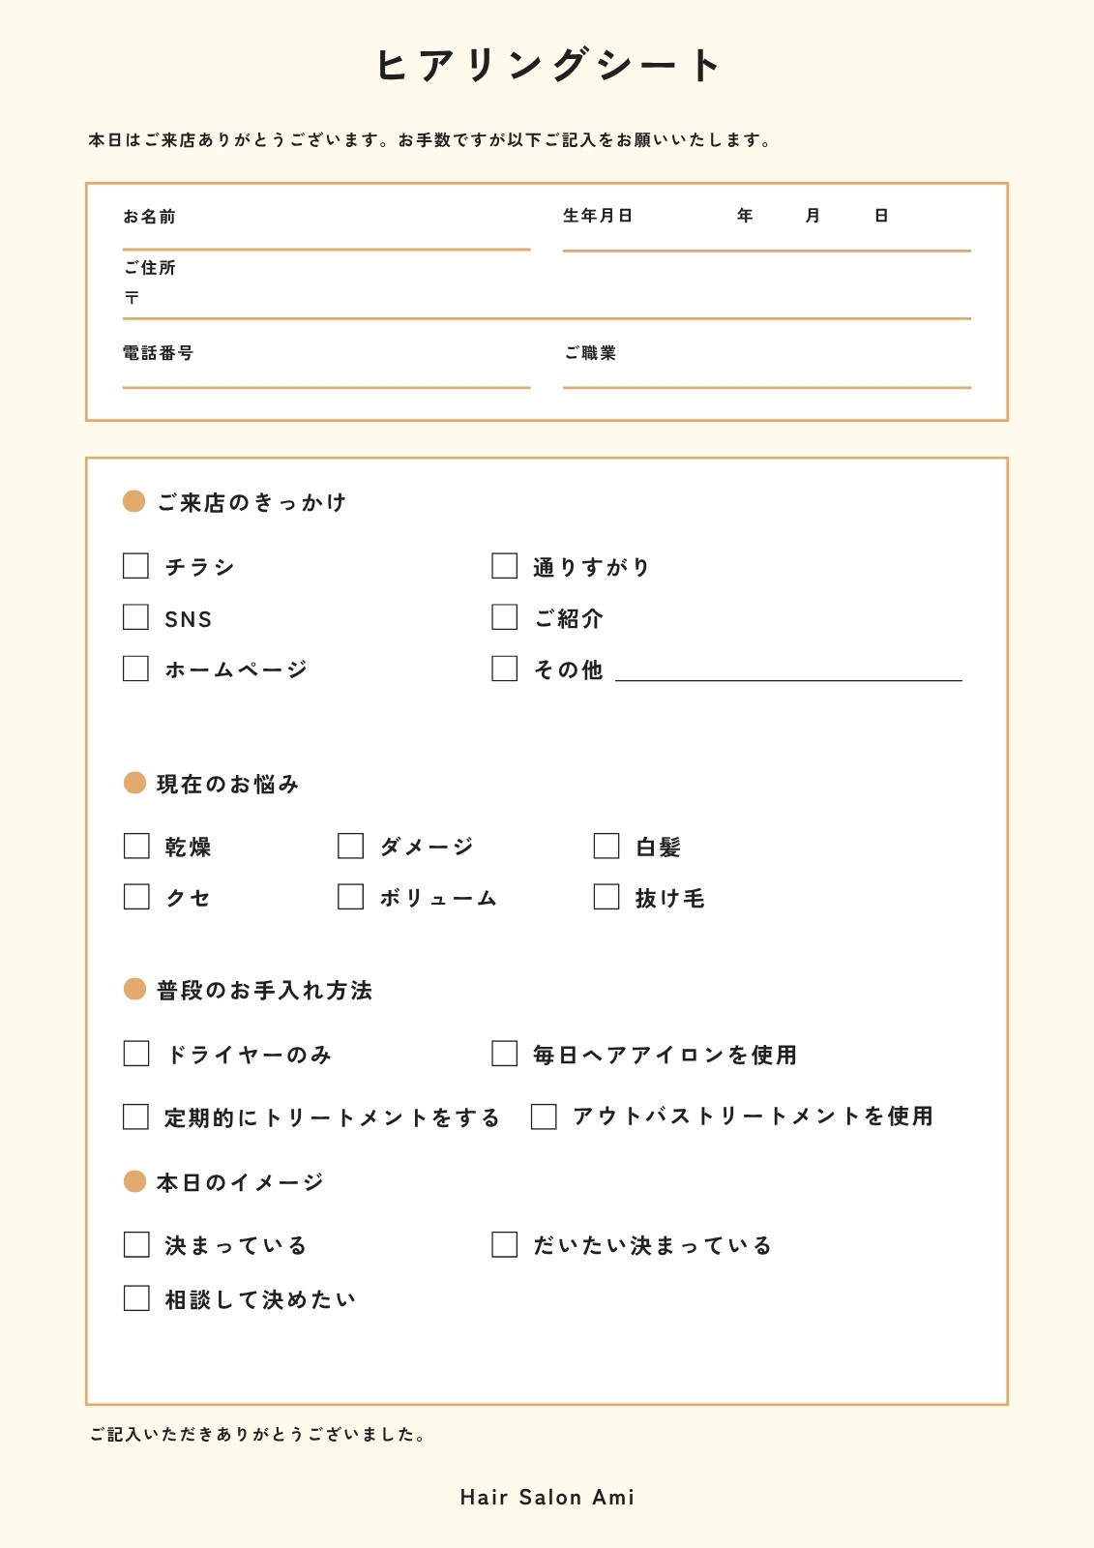The image size is (1094, 1548).
Task: Click the その他 free-text underline
Action: click(788, 680)
